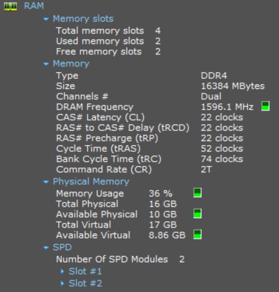Click the green icon beside Memory Usage

pyautogui.click(x=197, y=193)
